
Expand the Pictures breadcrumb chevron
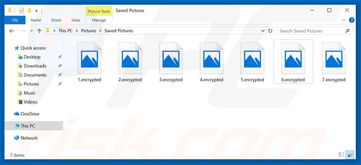pos(101,31)
